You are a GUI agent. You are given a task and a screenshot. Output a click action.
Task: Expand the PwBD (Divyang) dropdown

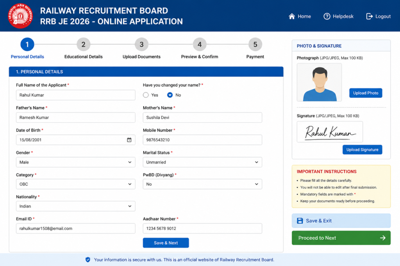[x=202, y=184]
